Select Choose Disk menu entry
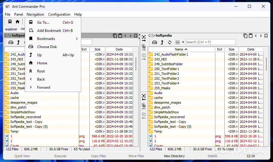Image resolution: width=273 pixels, height=162 pixels. coord(53,47)
